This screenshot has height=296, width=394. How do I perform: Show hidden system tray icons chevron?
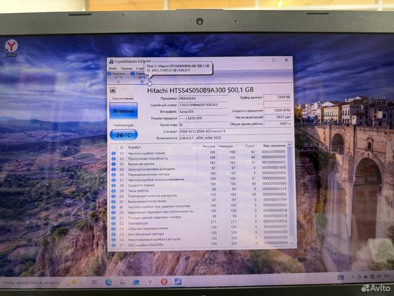point(353,277)
